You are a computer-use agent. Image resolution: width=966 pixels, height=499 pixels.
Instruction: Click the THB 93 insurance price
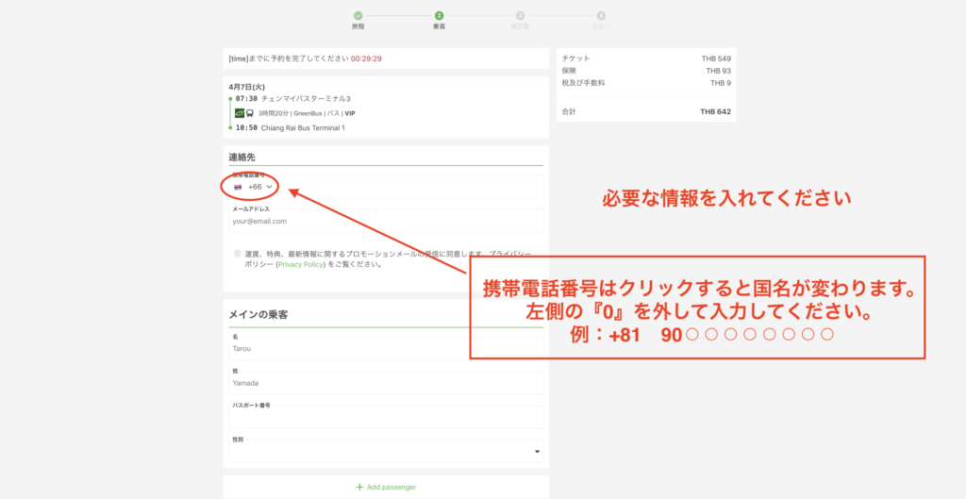718,71
